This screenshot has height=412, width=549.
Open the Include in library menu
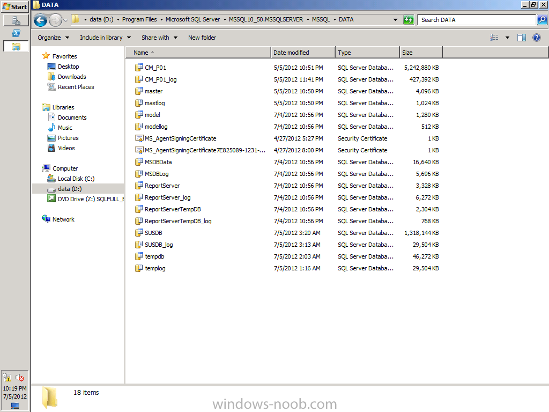[105, 38]
